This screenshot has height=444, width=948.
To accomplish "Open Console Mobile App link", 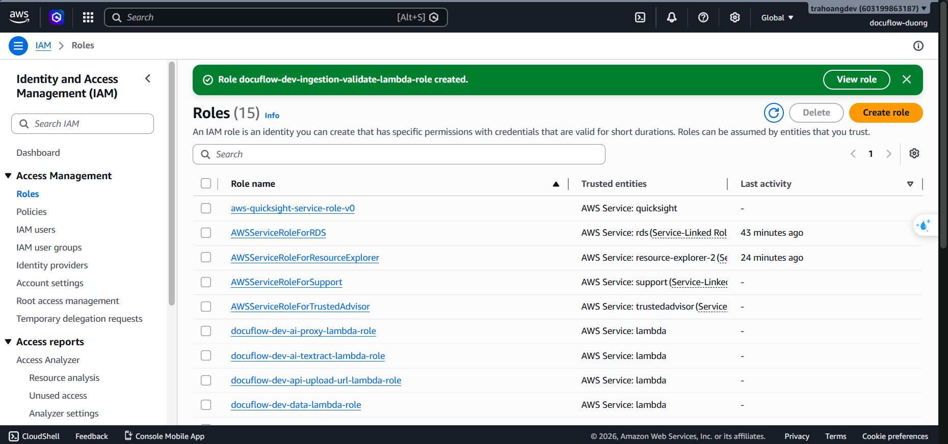I will 165,436.
